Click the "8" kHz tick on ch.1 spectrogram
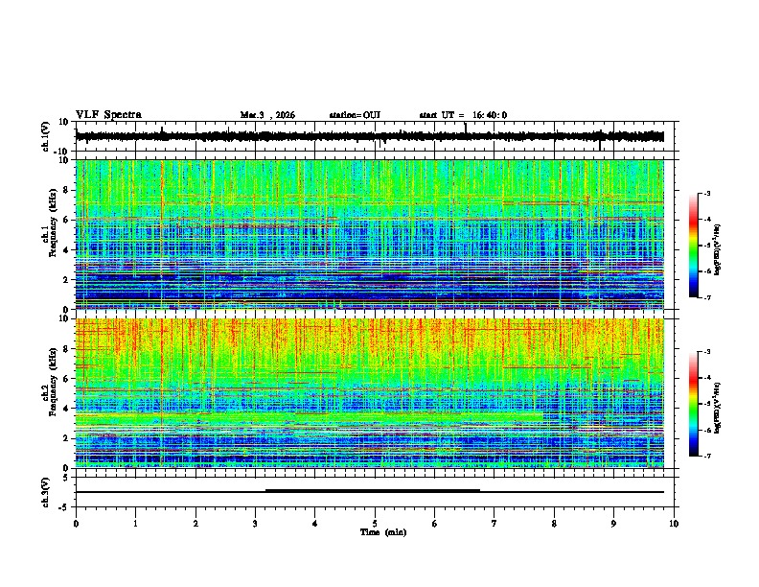Viewport: 759px width, 587px height. tap(66, 190)
